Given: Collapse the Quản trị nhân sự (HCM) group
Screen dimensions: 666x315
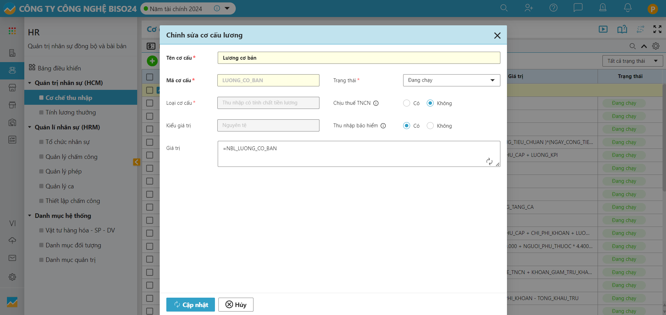Looking at the screenshot, I should click(30, 83).
